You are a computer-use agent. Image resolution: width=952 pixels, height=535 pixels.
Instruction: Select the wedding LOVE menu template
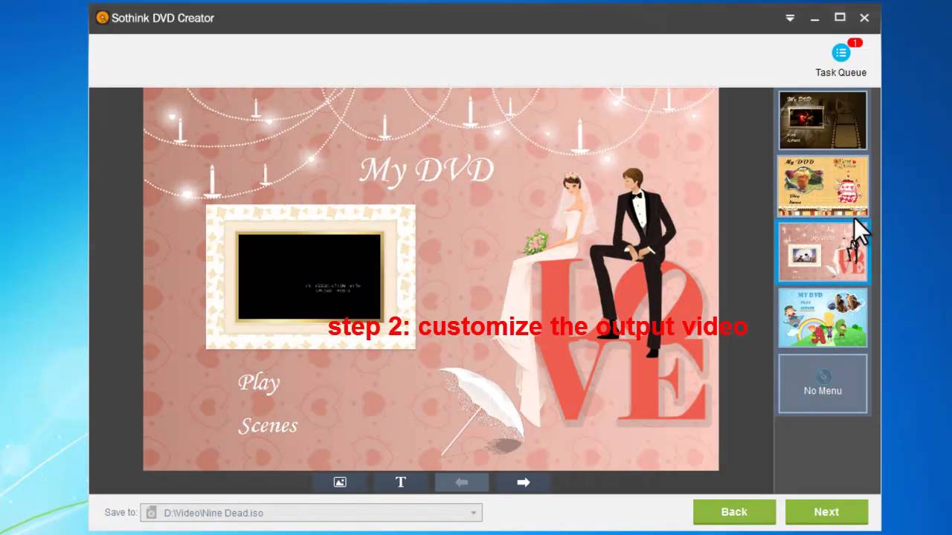[x=823, y=252]
